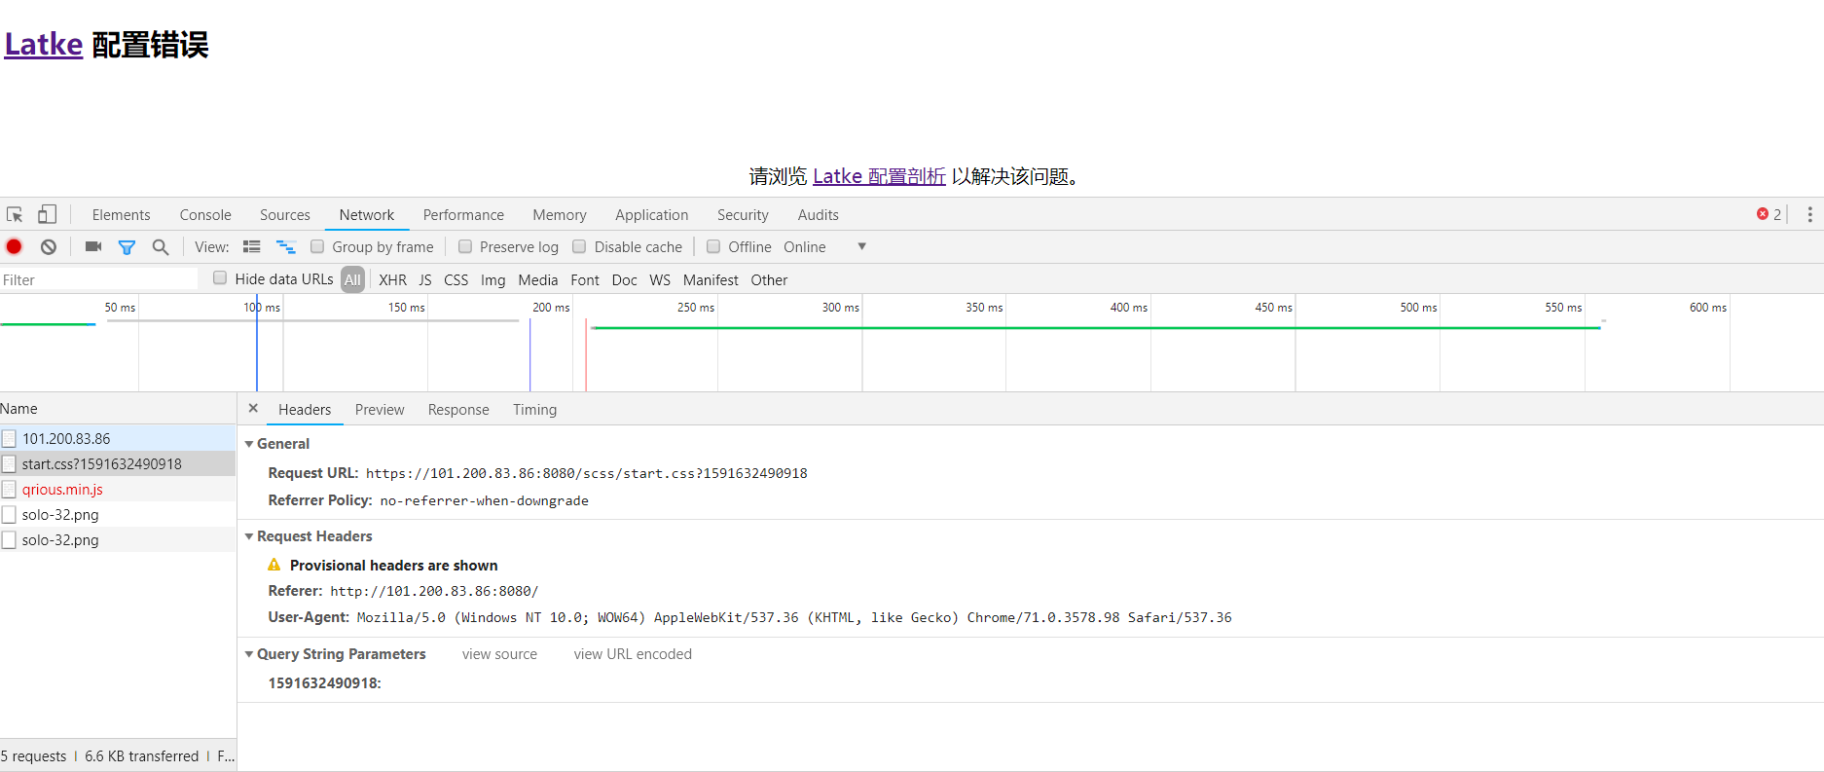Filter requests by JS
Viewport: 1824px width, 772px height.
point(425,279)
